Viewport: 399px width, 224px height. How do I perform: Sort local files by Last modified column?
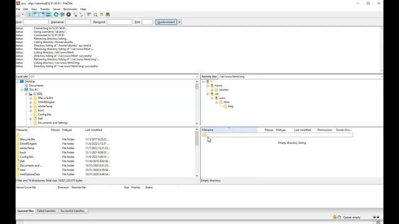coord(94,130)
